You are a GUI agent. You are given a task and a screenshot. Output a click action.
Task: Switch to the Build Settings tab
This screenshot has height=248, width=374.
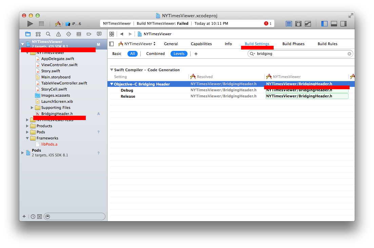(257, 44)
